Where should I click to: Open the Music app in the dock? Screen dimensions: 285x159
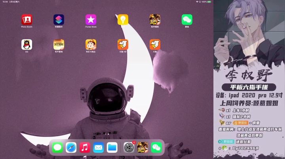click(85, 148)
